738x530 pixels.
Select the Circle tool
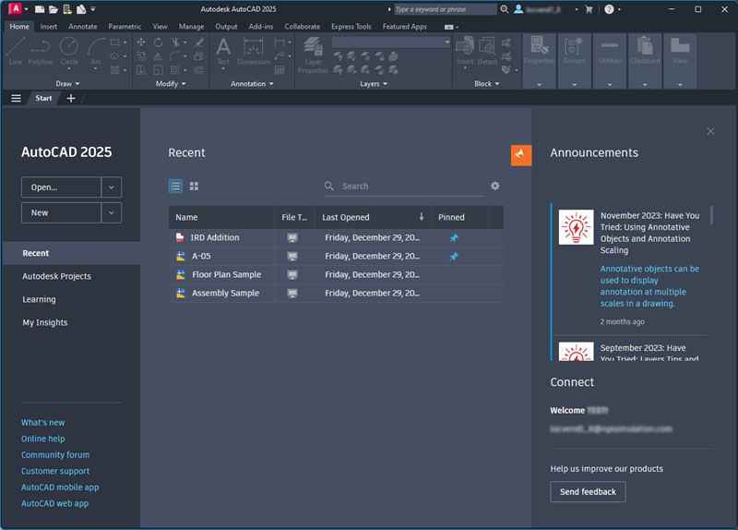pos(69,51)
